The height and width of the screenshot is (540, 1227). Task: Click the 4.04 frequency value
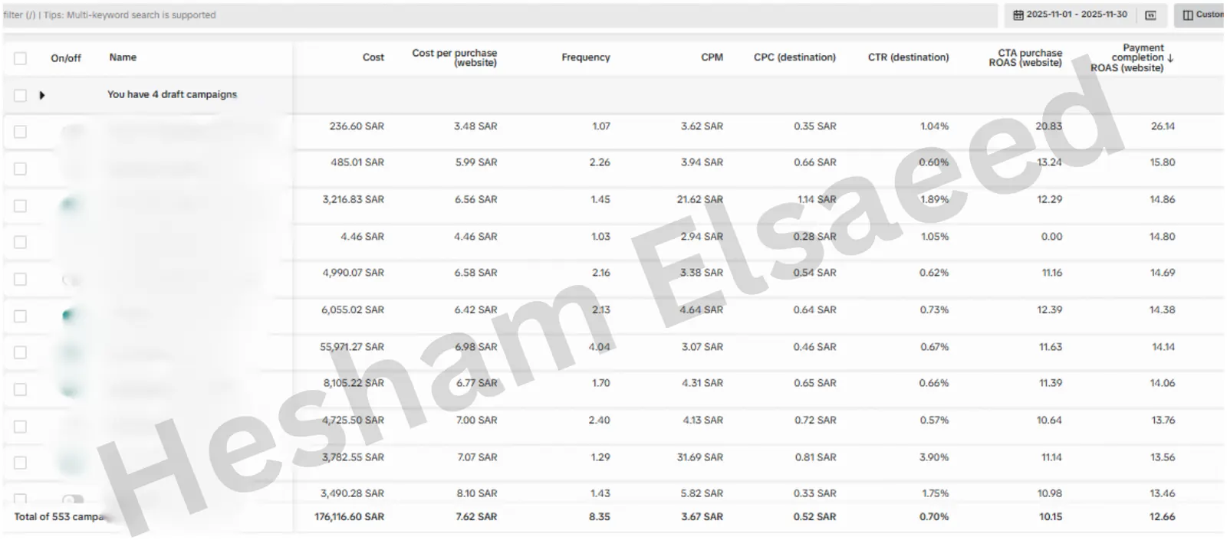600,347
